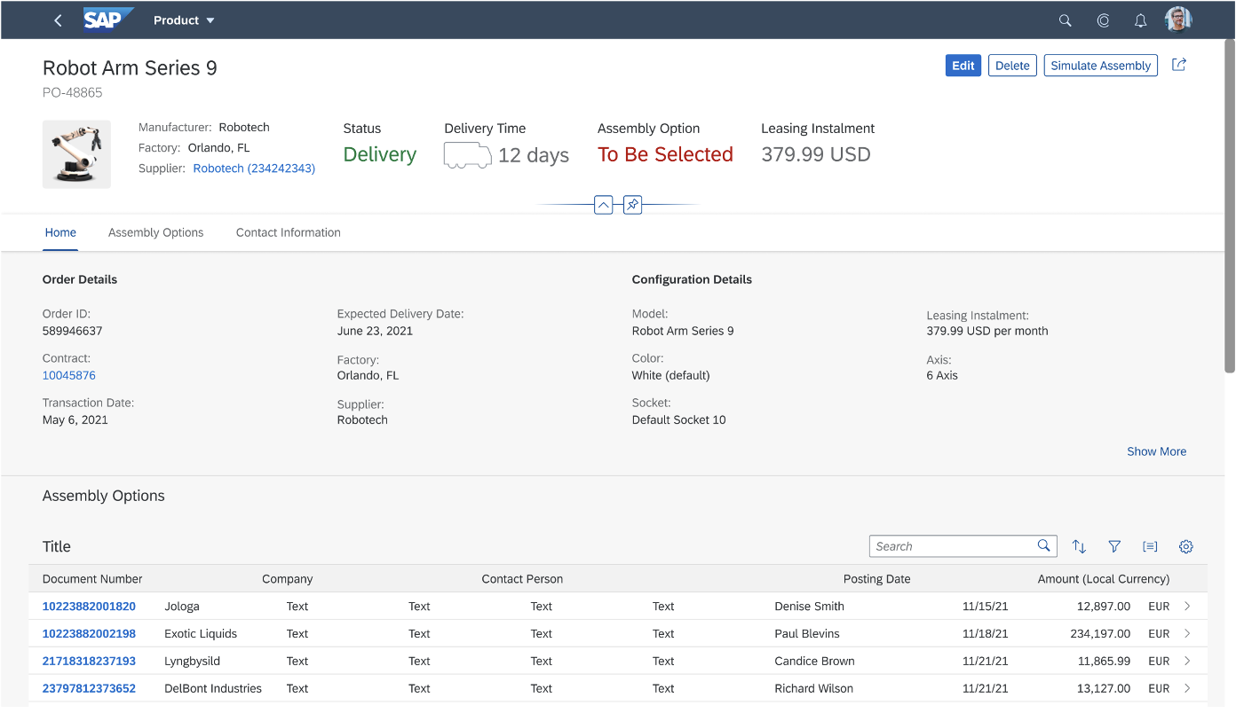Switch to the Assembly Options tab
This screenshot has width=1236, height=713.
coord(156,232)
